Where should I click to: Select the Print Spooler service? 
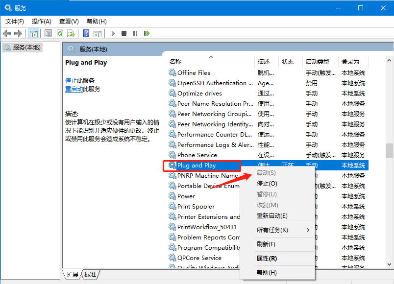[196, 206]
